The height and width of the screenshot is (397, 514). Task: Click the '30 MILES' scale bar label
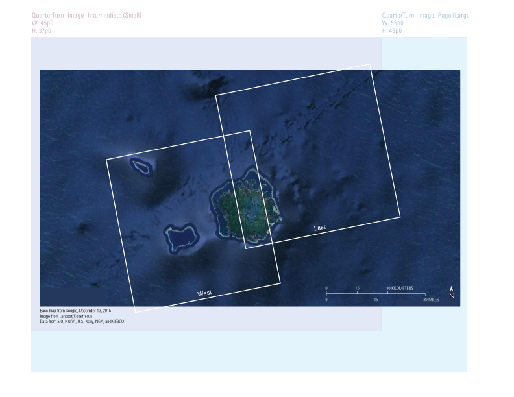point(432,300)
